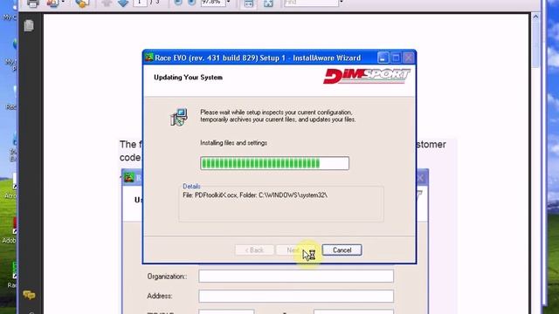Image resolution: width=559 pixels, height=314 pixels.
Task: Click 'Updating Your System' heading text
Action: [189, 78]
